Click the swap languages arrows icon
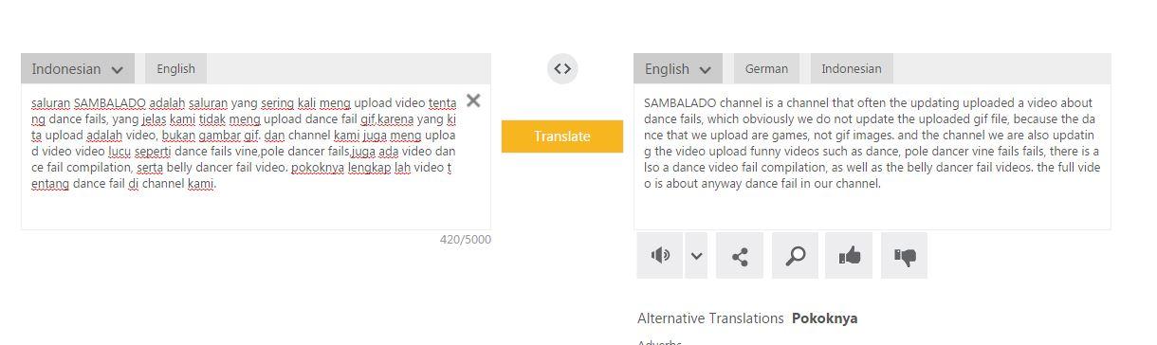This screenshot has height=345, width=1157. (x=562, y=68)
